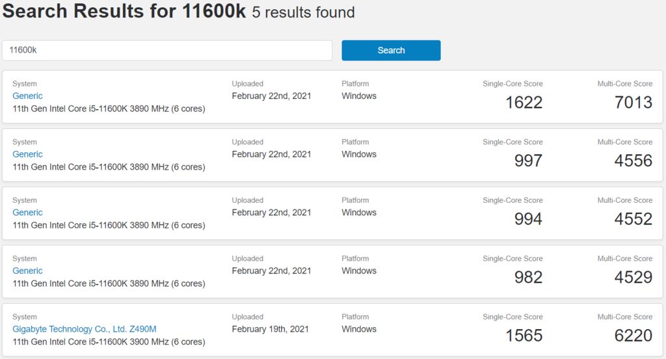Image resolution: width=666 pixels, height=359 pixels.
Task: Select the 4529 multi-core score
Action: pos(633,277)
